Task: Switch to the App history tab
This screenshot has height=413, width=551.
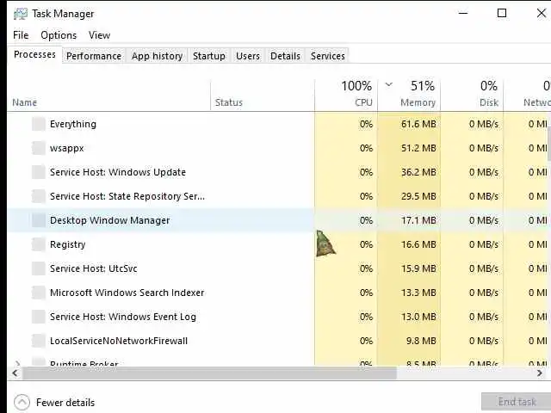Action: coord(157,56)
